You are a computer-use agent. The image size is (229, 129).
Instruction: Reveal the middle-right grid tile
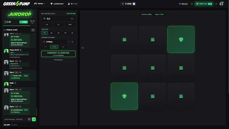[181, 68]
